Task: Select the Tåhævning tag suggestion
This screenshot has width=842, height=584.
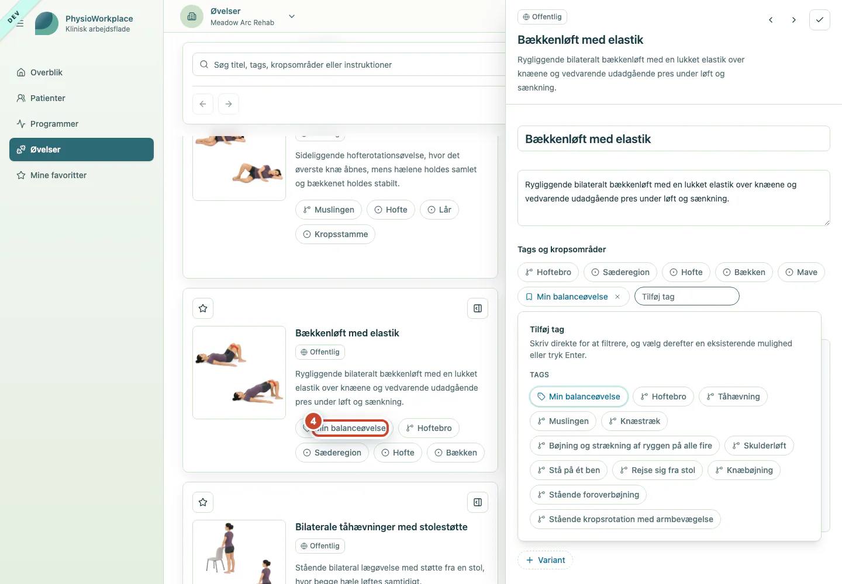Action: tap(733, 397)
